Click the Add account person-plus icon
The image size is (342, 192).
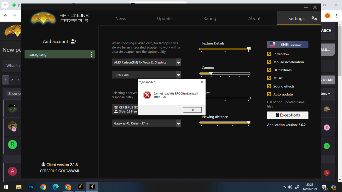[x=73, y=41]
